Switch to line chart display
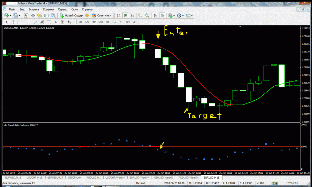Image resolution: width=312 pixels, height=187 pixels. click(x=132, y=15)
